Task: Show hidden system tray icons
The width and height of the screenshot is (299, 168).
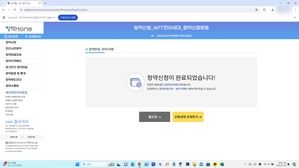Action: pos(245,164)
